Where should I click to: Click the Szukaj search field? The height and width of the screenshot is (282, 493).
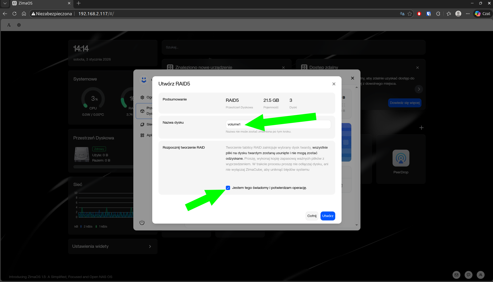click(293, 47)
